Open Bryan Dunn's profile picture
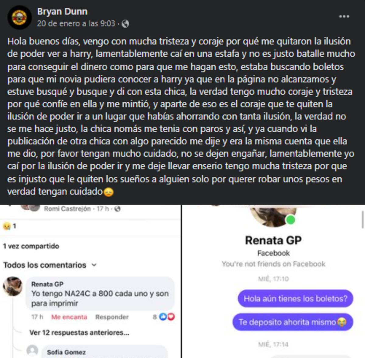Viewport: 365px width, 358px height. pos(19,17)
